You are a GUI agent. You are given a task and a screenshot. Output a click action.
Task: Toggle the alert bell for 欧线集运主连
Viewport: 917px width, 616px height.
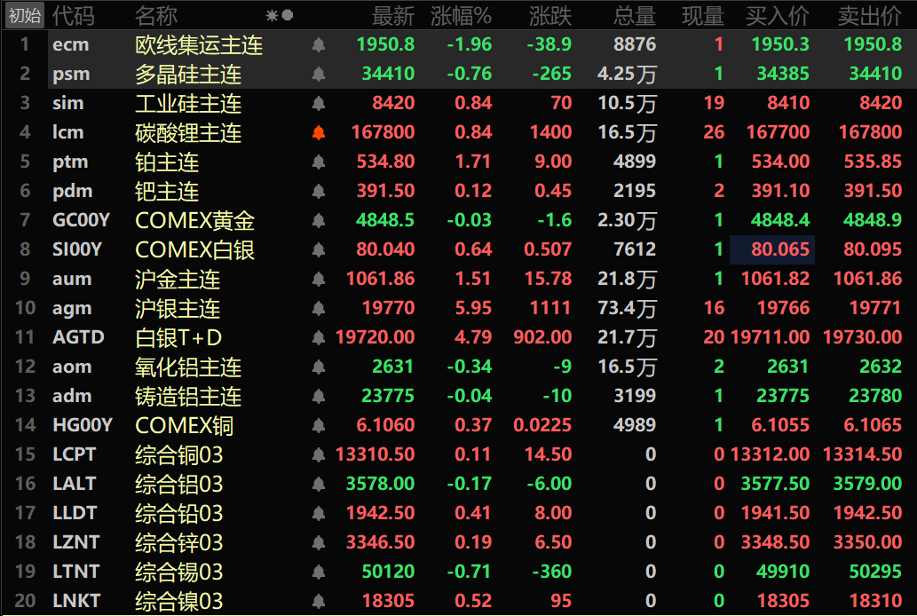pyautogui.click(x=318, y=45)
